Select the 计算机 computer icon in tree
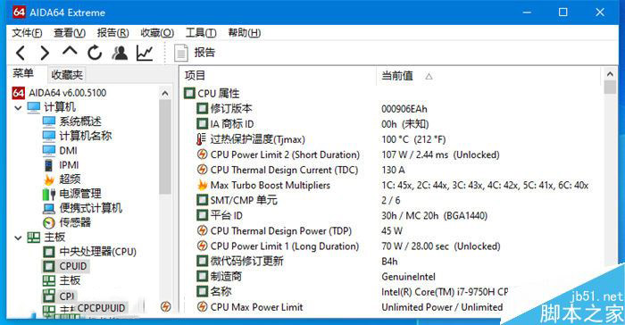The height and width of the screenshot is (325, 625). 34,107
